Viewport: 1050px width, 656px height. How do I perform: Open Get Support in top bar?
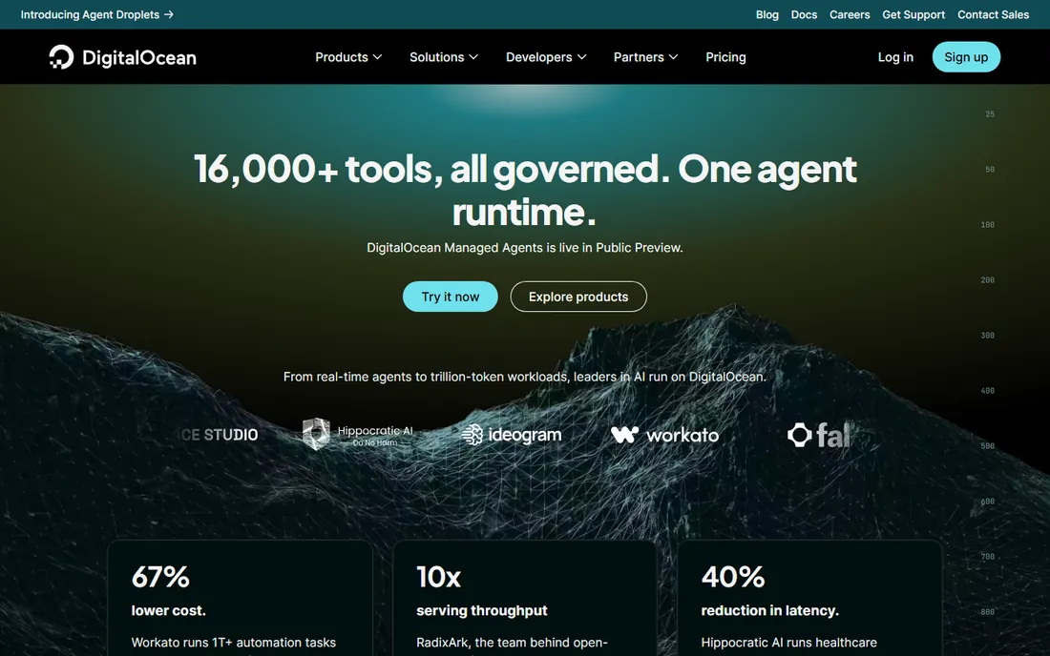tap(913, 14)
